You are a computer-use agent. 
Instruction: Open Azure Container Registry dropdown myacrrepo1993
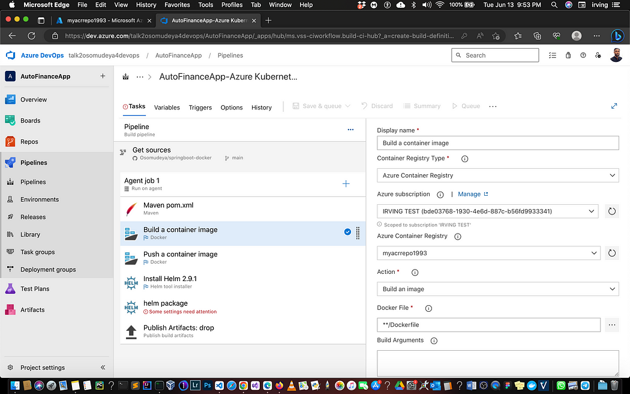[488, 253]
